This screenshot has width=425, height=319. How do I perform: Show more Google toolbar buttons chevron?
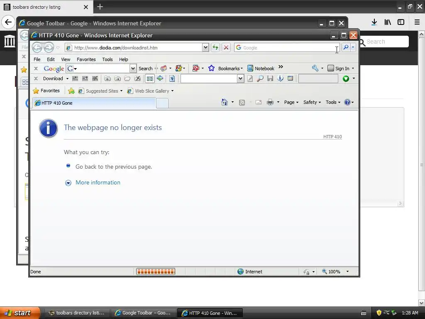tap(281, 67)
